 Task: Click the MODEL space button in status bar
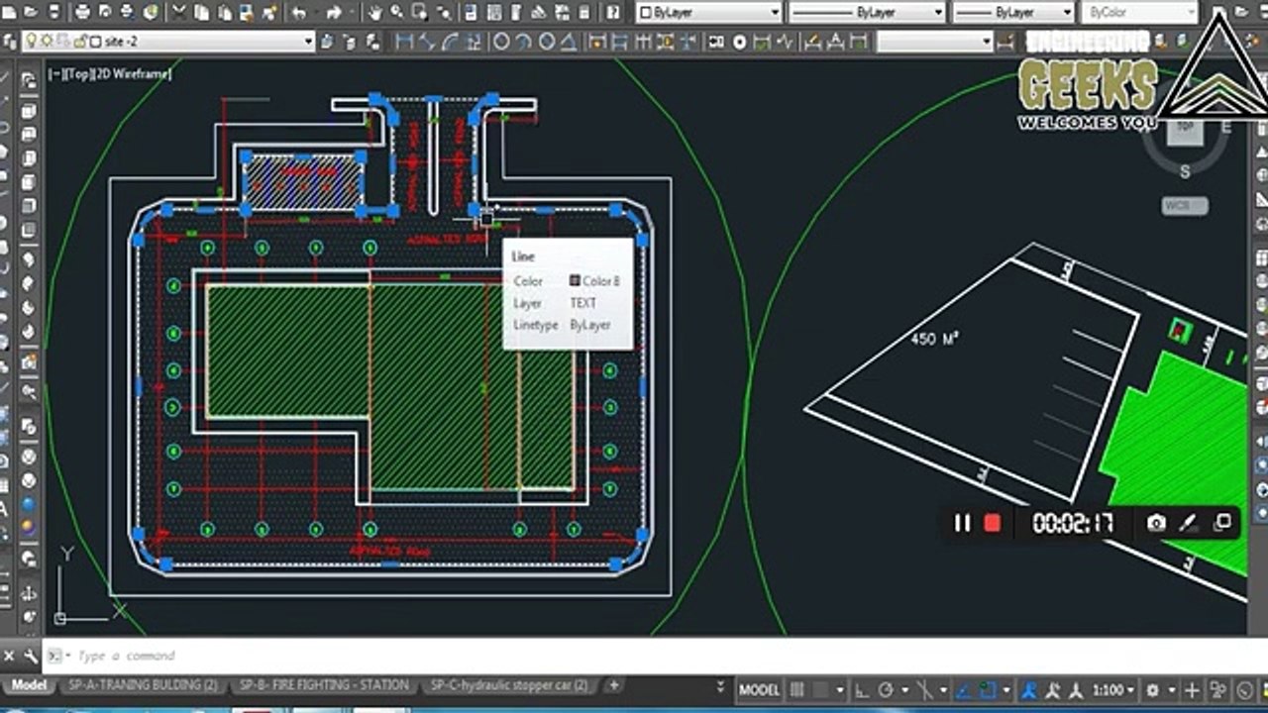760,690
